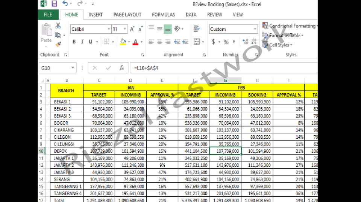The width and height of the screenshot is (361, 202).
Task: Open the FILE tab
Action: [48, 15]
